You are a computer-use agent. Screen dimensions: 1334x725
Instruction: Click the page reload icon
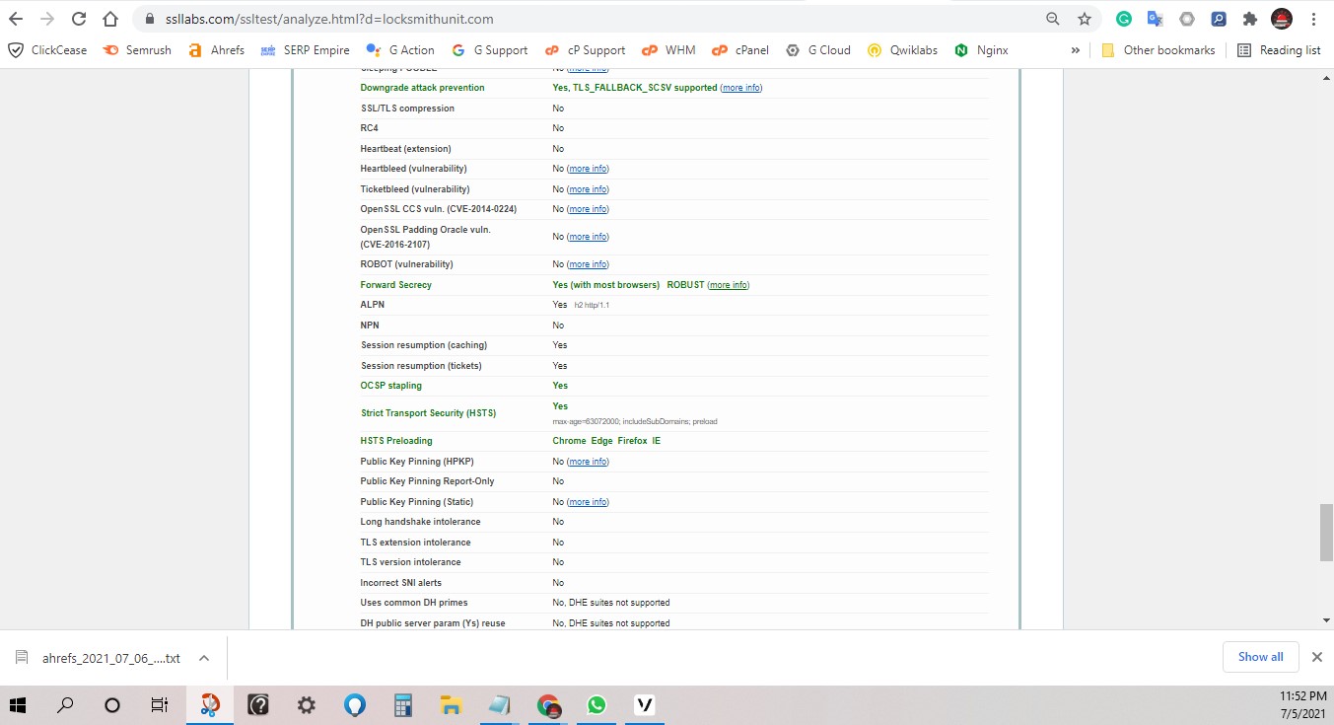(x=78, y=18)
